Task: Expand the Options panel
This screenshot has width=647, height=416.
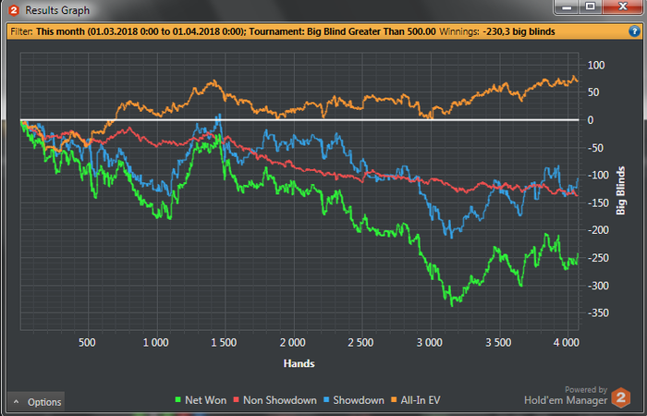Action: coord(36,401)
